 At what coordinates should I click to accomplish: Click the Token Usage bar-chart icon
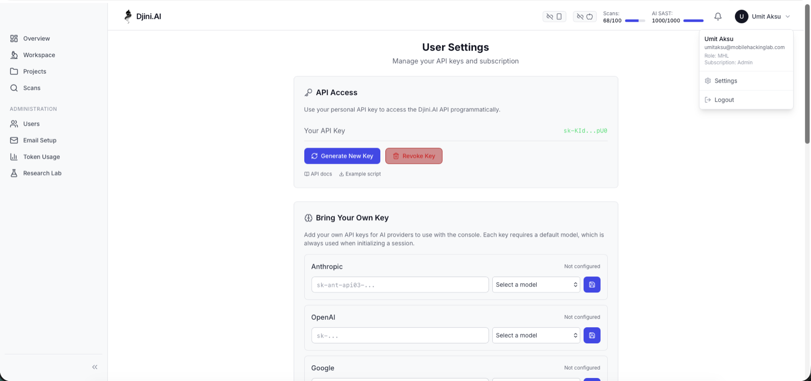pos(14,157)
